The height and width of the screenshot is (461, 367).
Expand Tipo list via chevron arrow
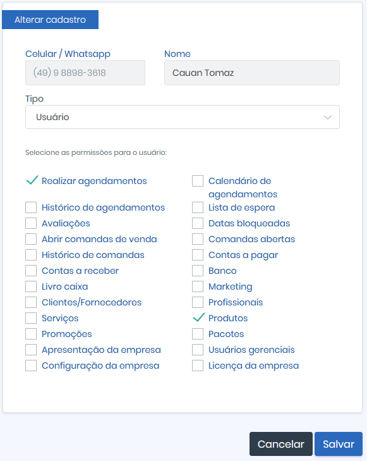click(328, 118)
